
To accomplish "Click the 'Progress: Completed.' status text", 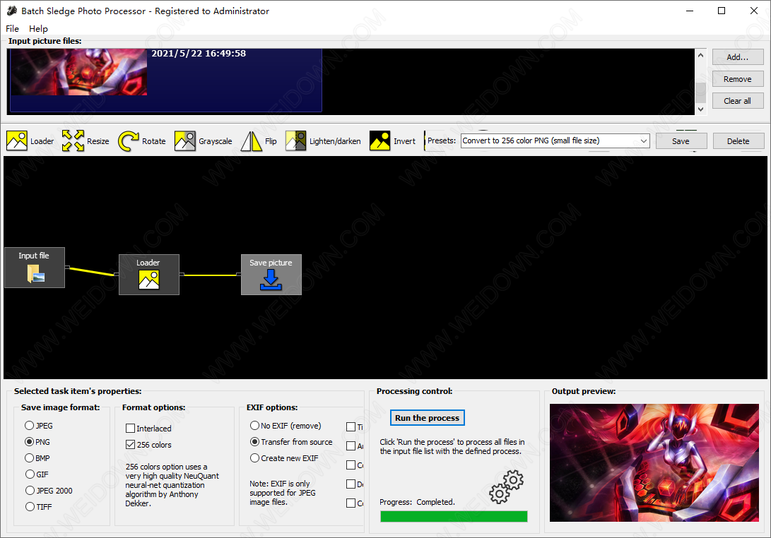I will (x=418, y=502).
